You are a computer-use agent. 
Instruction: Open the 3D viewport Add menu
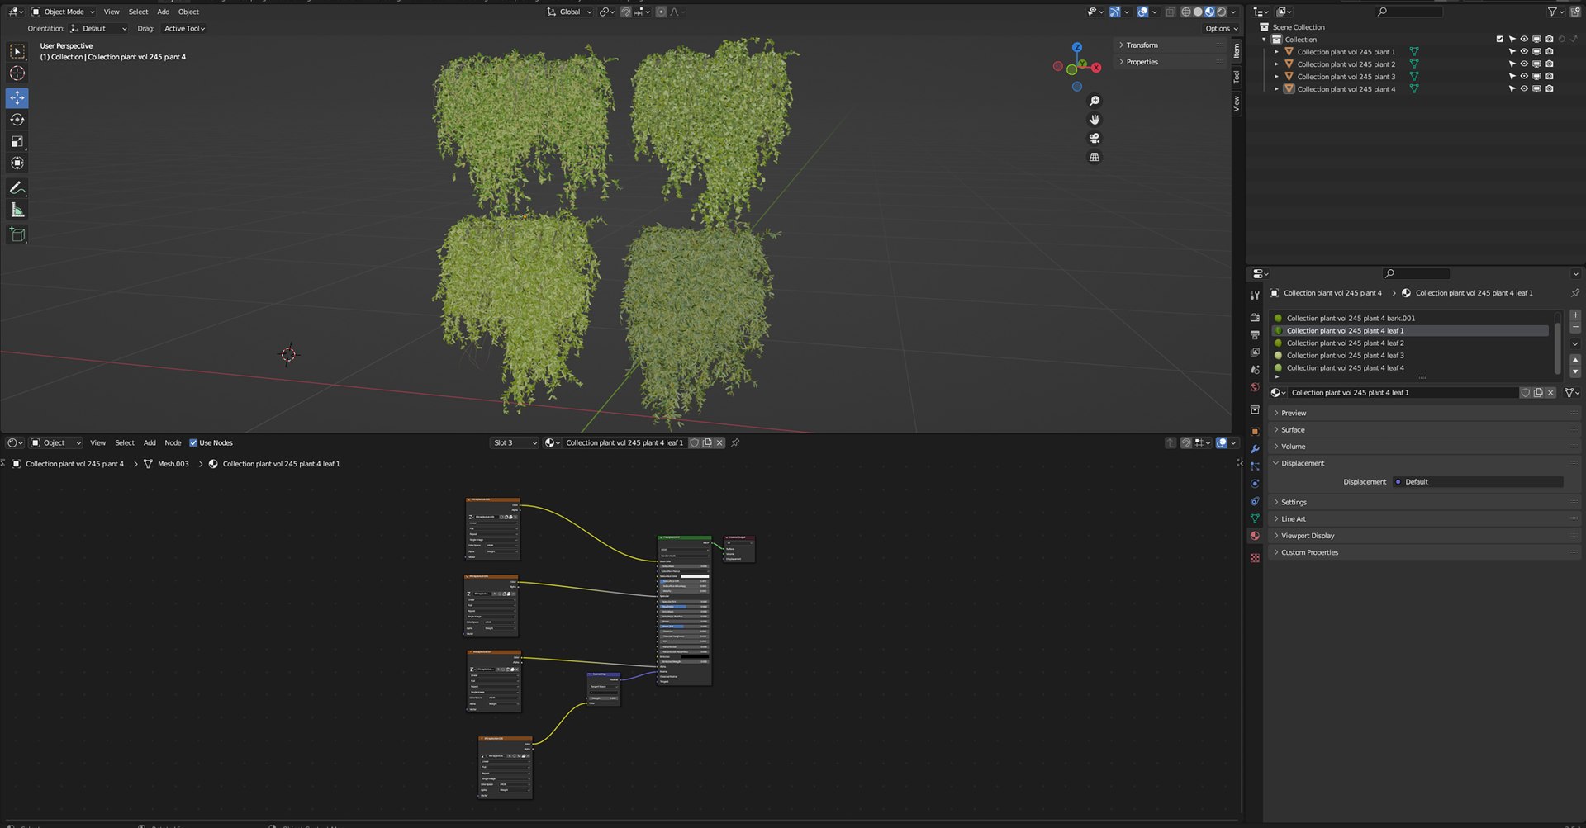coord(164,12)
